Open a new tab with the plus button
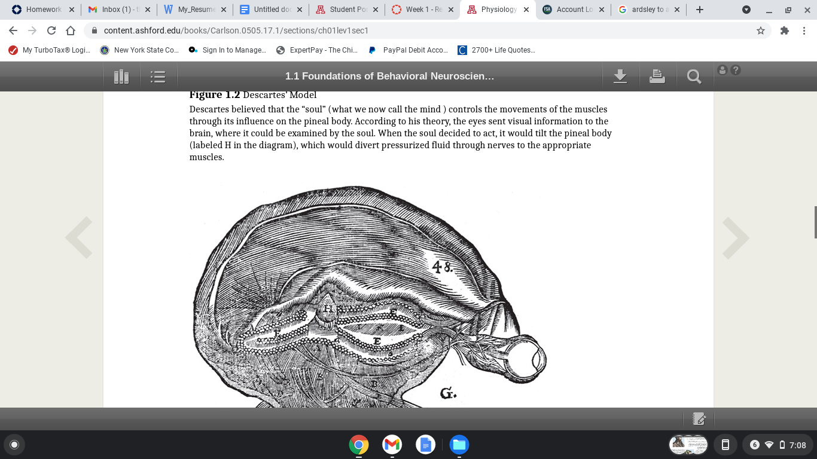 700,10
